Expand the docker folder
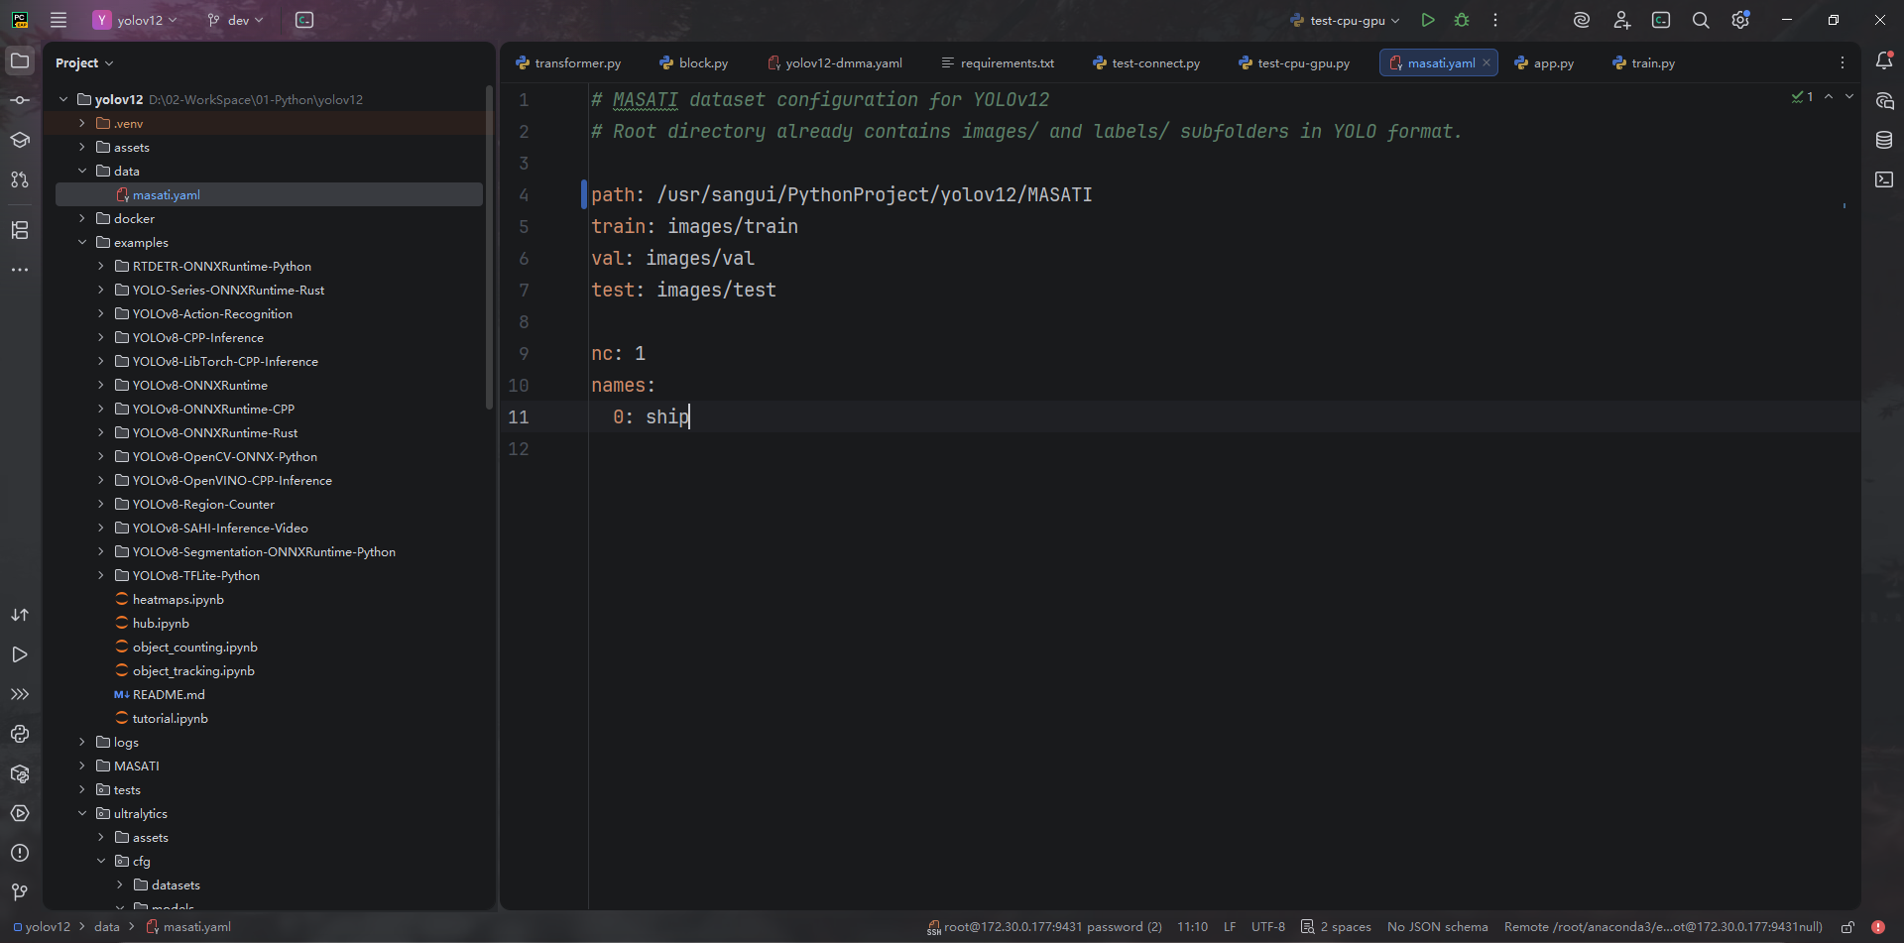Screen dimensions: 1904x943 click(82, 218)
